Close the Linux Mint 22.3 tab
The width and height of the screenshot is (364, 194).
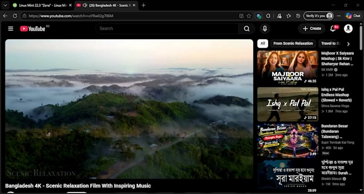pos(70,5)
